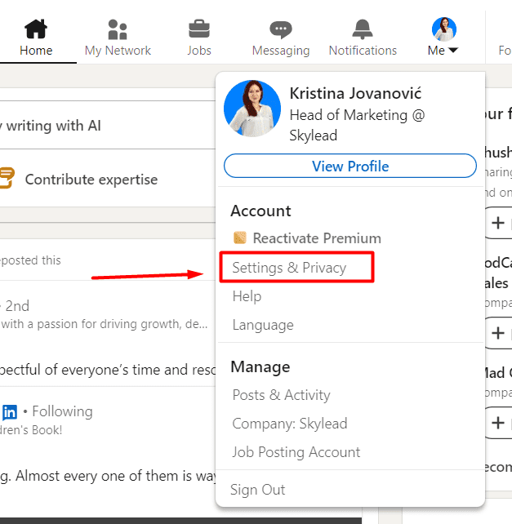
Task: Open the Notifications bell icon
Action: 363,29
